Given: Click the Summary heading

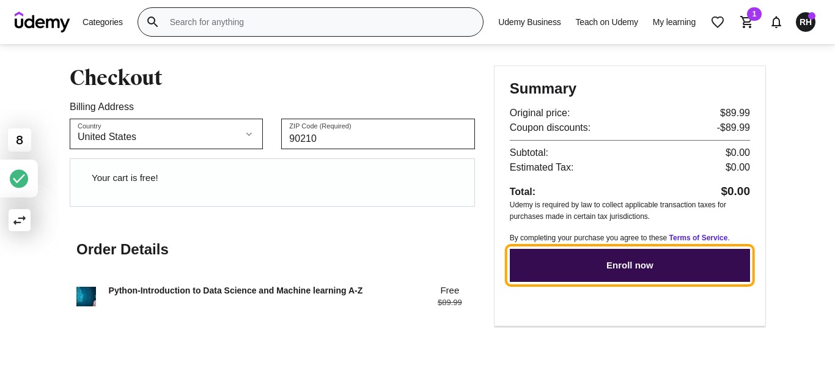Looking at the screenshot, I should click(x=543, y=89).
